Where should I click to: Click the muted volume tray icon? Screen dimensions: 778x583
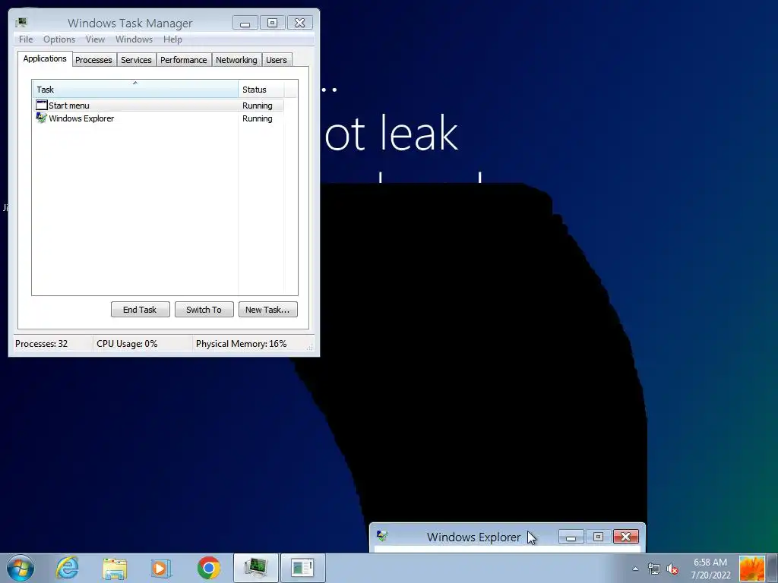pyautogui.click(x=672, y=569)
